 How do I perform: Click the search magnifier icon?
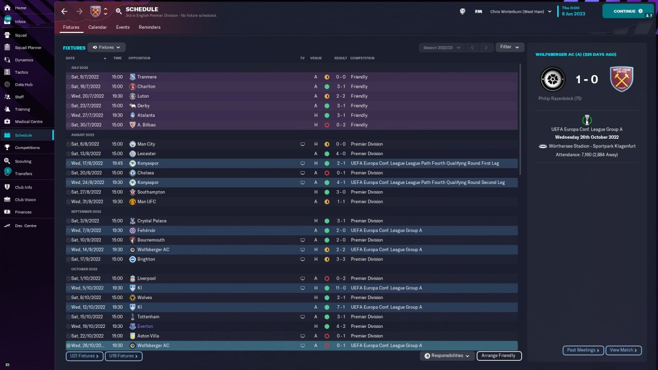[119, 11]
